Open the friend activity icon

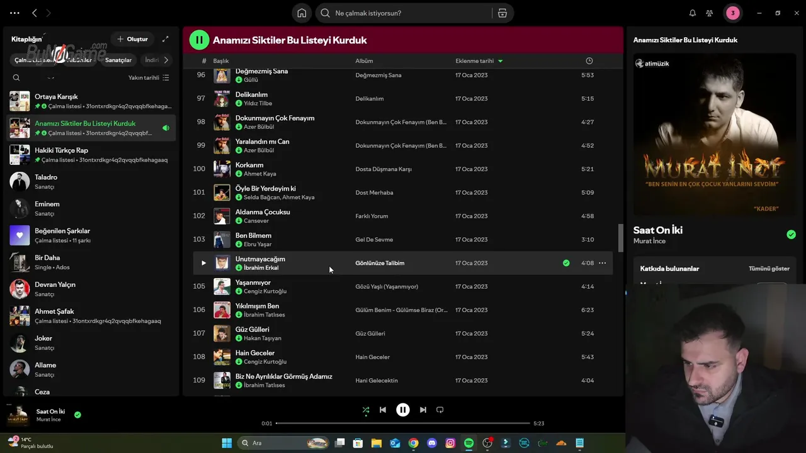pyautogui.click(x=710, y=13)
